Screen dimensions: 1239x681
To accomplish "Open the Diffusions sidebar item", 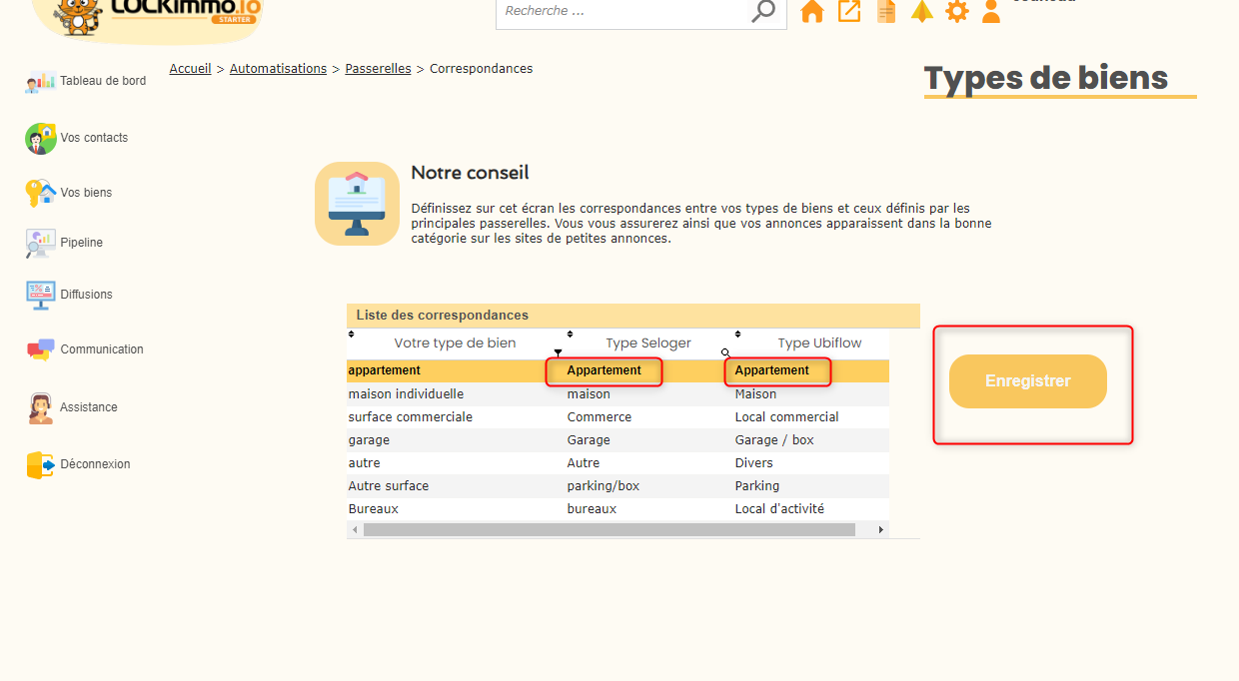I will [86, 295].
